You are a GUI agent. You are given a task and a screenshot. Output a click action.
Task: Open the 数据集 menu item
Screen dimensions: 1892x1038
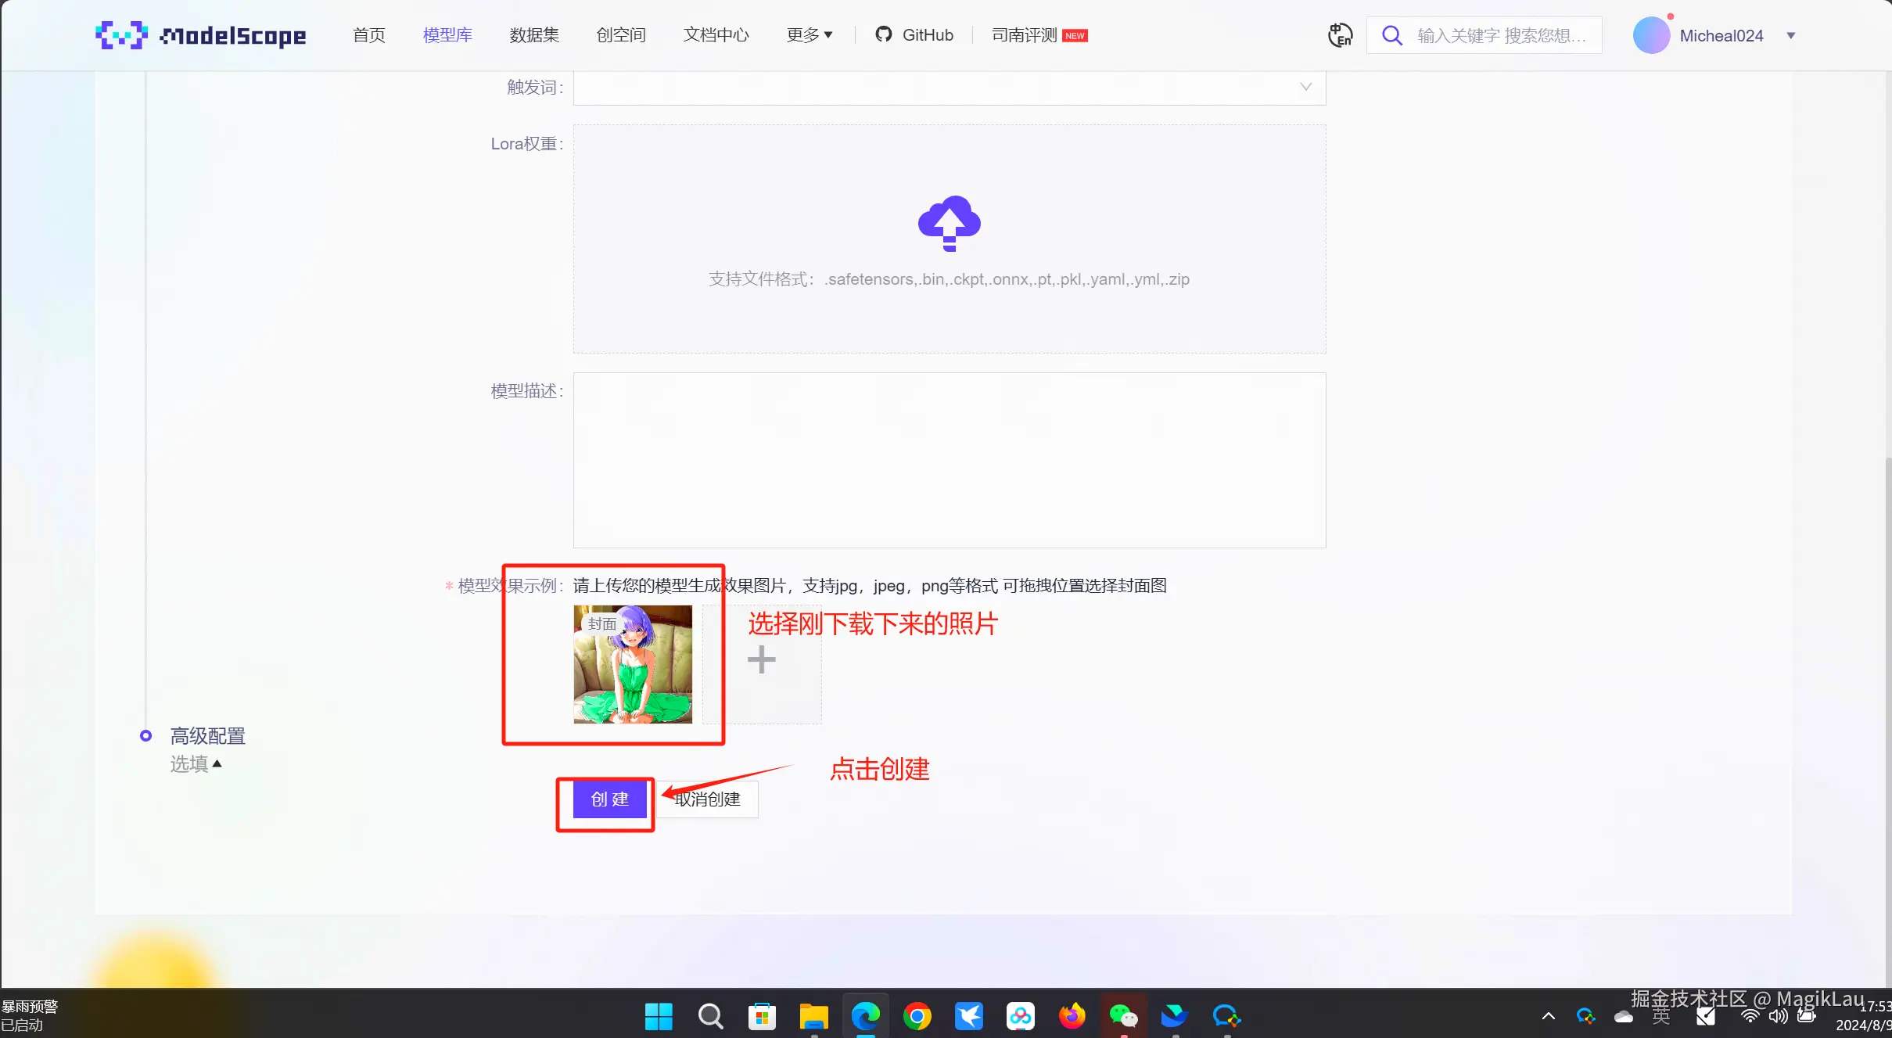534,35
